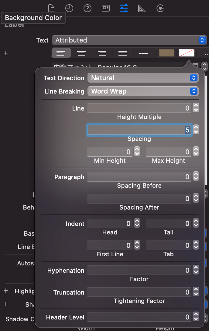Viewport: 209px width, 331px height.
Task: Show the Connections inspector
Action: 160,8
